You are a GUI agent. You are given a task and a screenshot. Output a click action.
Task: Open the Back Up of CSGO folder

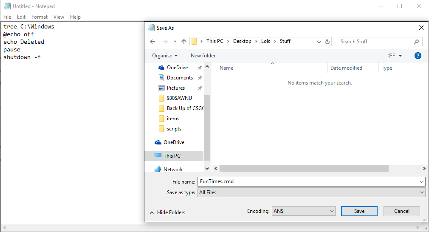click(x=181, y=108)
